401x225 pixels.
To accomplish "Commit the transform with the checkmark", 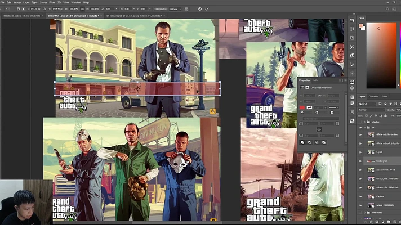I will 207,9.
